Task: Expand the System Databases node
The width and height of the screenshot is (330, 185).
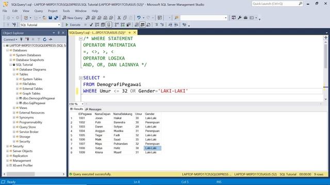Action: tap(11, 55)
